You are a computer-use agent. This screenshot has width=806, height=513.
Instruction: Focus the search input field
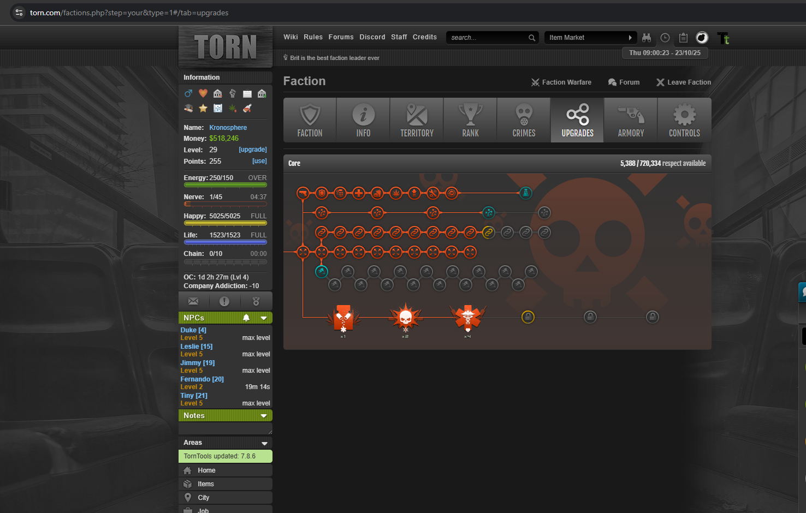coord(488,38)
